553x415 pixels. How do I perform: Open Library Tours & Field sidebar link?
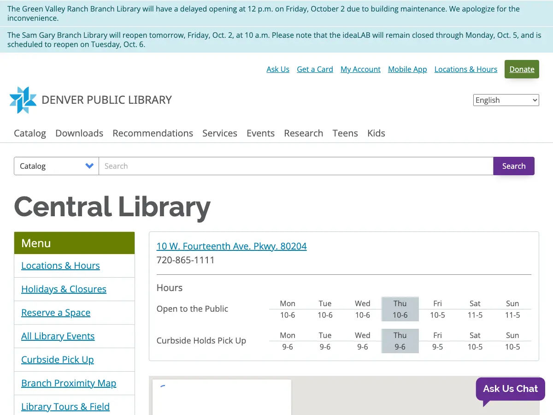pyautogui.click(x=65, y=407)
